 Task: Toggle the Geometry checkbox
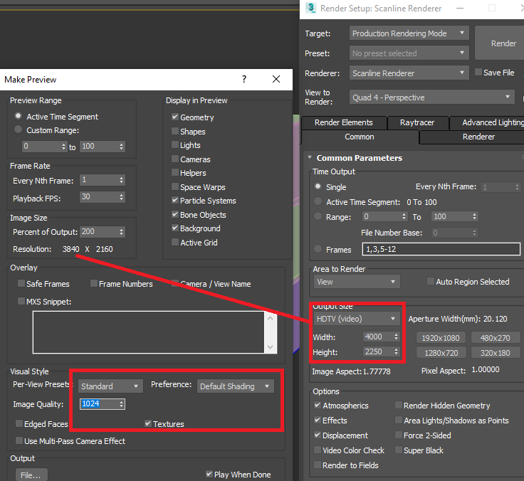click(174, 117)
